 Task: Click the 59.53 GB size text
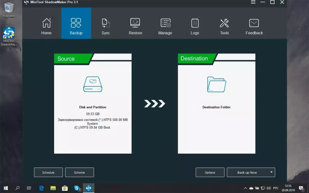(93, 114)
